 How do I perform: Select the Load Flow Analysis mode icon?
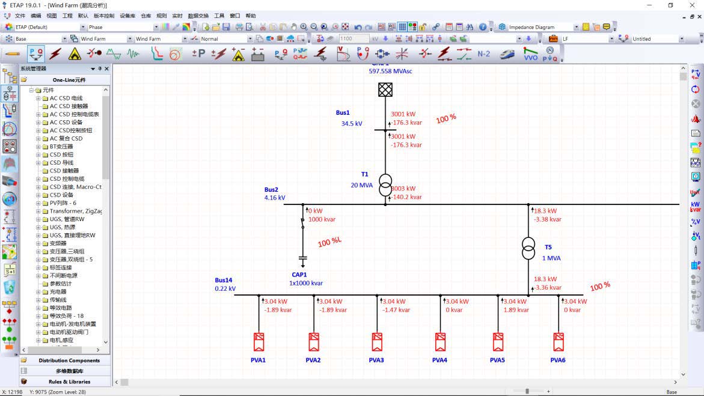[x=35, y=54]
